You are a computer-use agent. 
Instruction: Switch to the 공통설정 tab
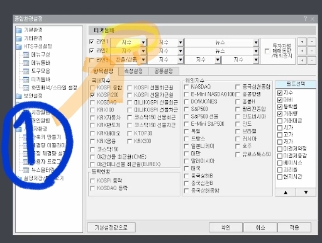tap(164, 71)
